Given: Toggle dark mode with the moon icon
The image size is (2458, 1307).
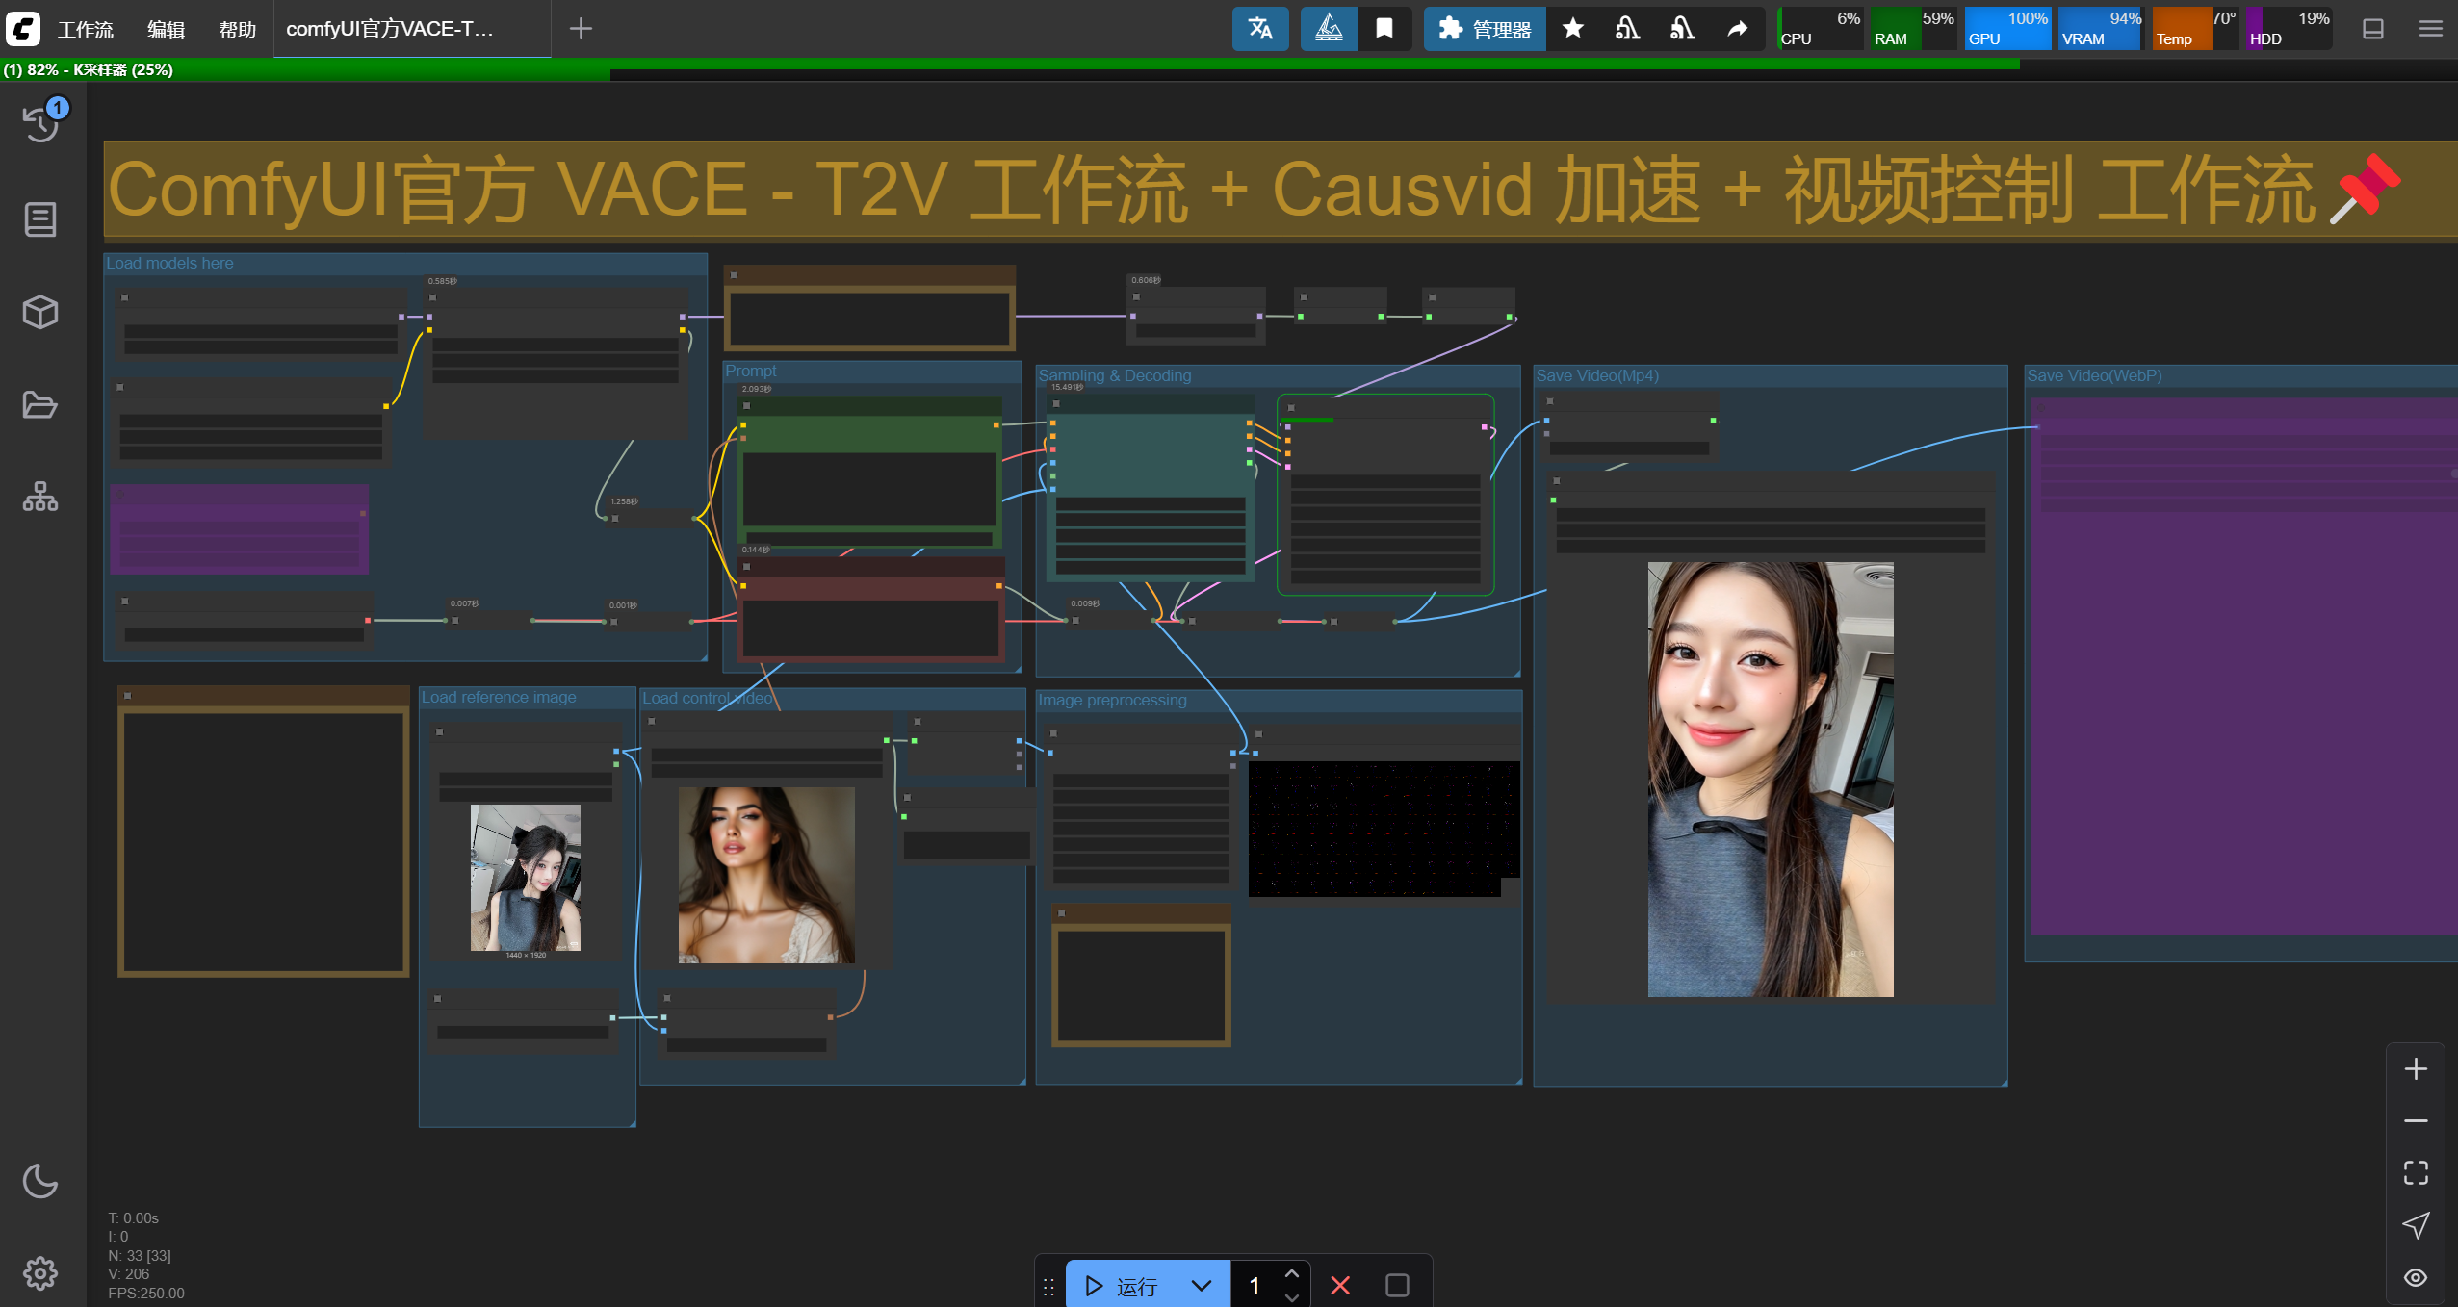Looking at the screenshot, I should [40, 1181].
